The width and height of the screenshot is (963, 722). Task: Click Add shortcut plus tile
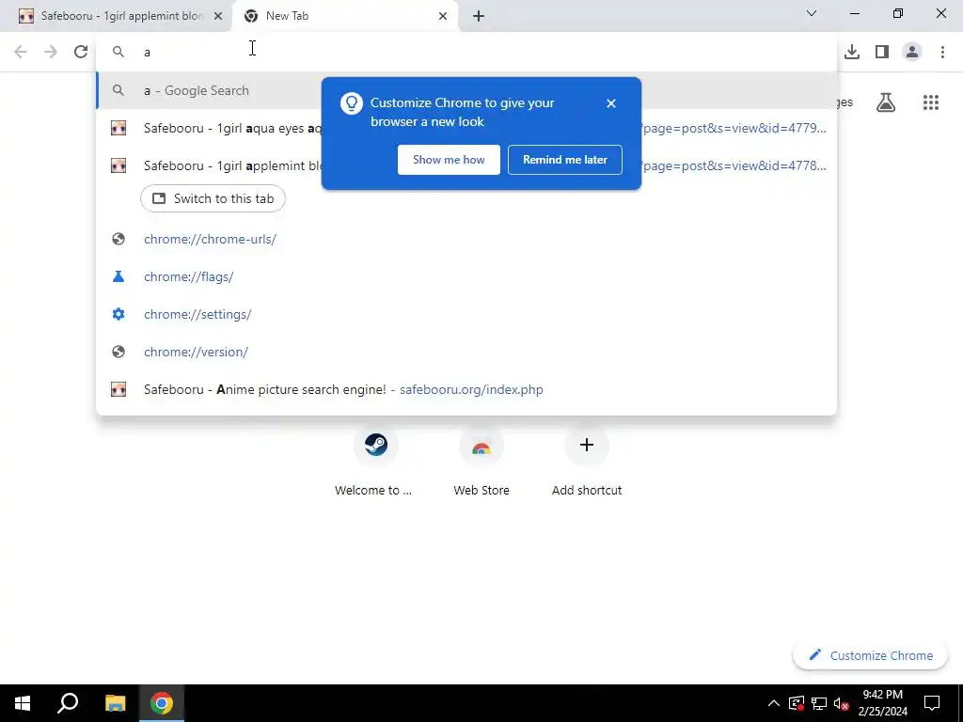(x=587, y=463)
